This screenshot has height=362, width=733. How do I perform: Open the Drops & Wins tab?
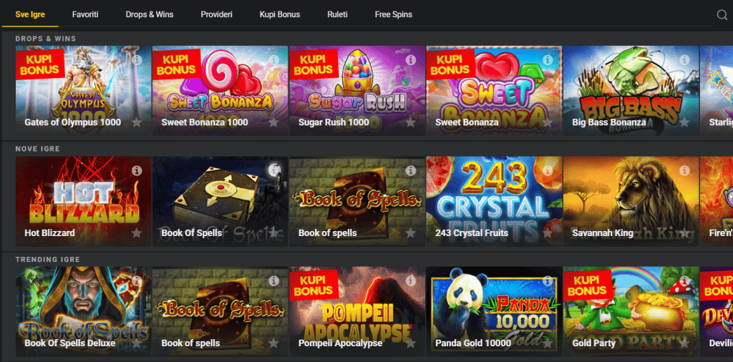pos(150,14)
